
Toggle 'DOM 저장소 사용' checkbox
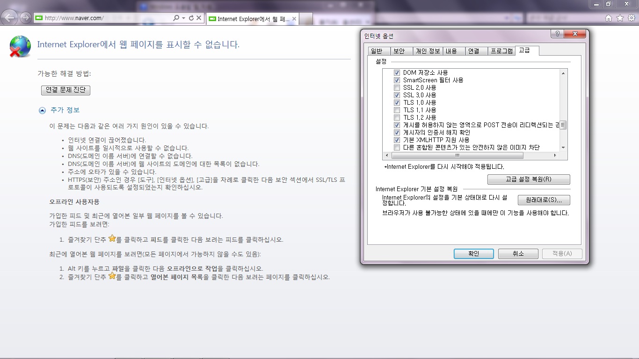(x=397, y=73)
